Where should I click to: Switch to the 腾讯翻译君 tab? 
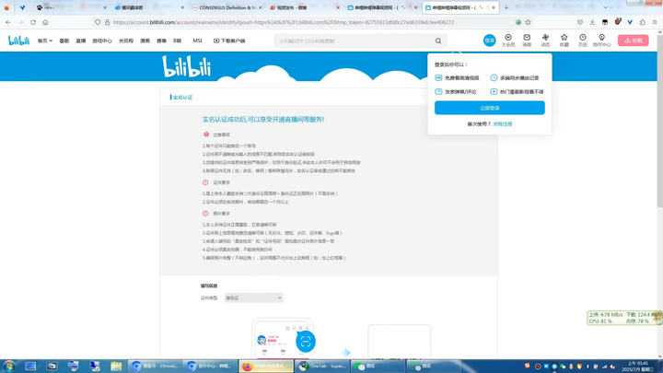pos(150,7)
